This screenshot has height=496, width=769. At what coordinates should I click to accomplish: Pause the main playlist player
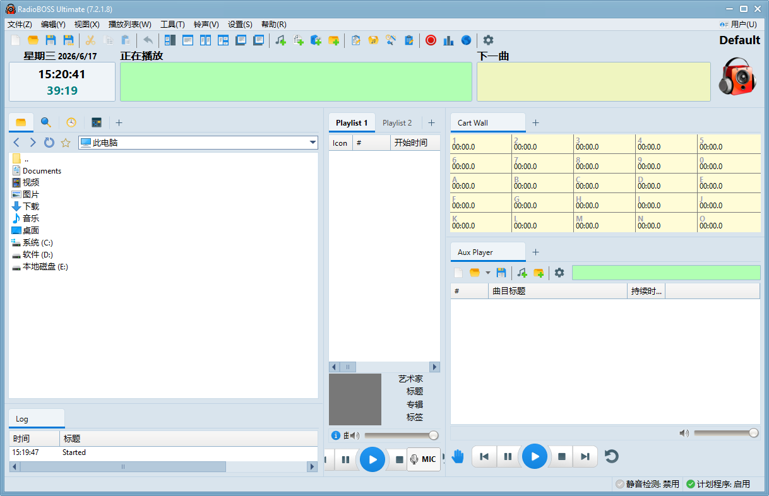tap(345, 459)
